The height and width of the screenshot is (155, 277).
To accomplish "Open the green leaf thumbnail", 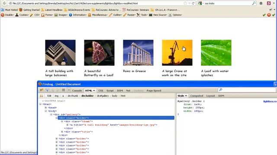I will click(216, 53).
